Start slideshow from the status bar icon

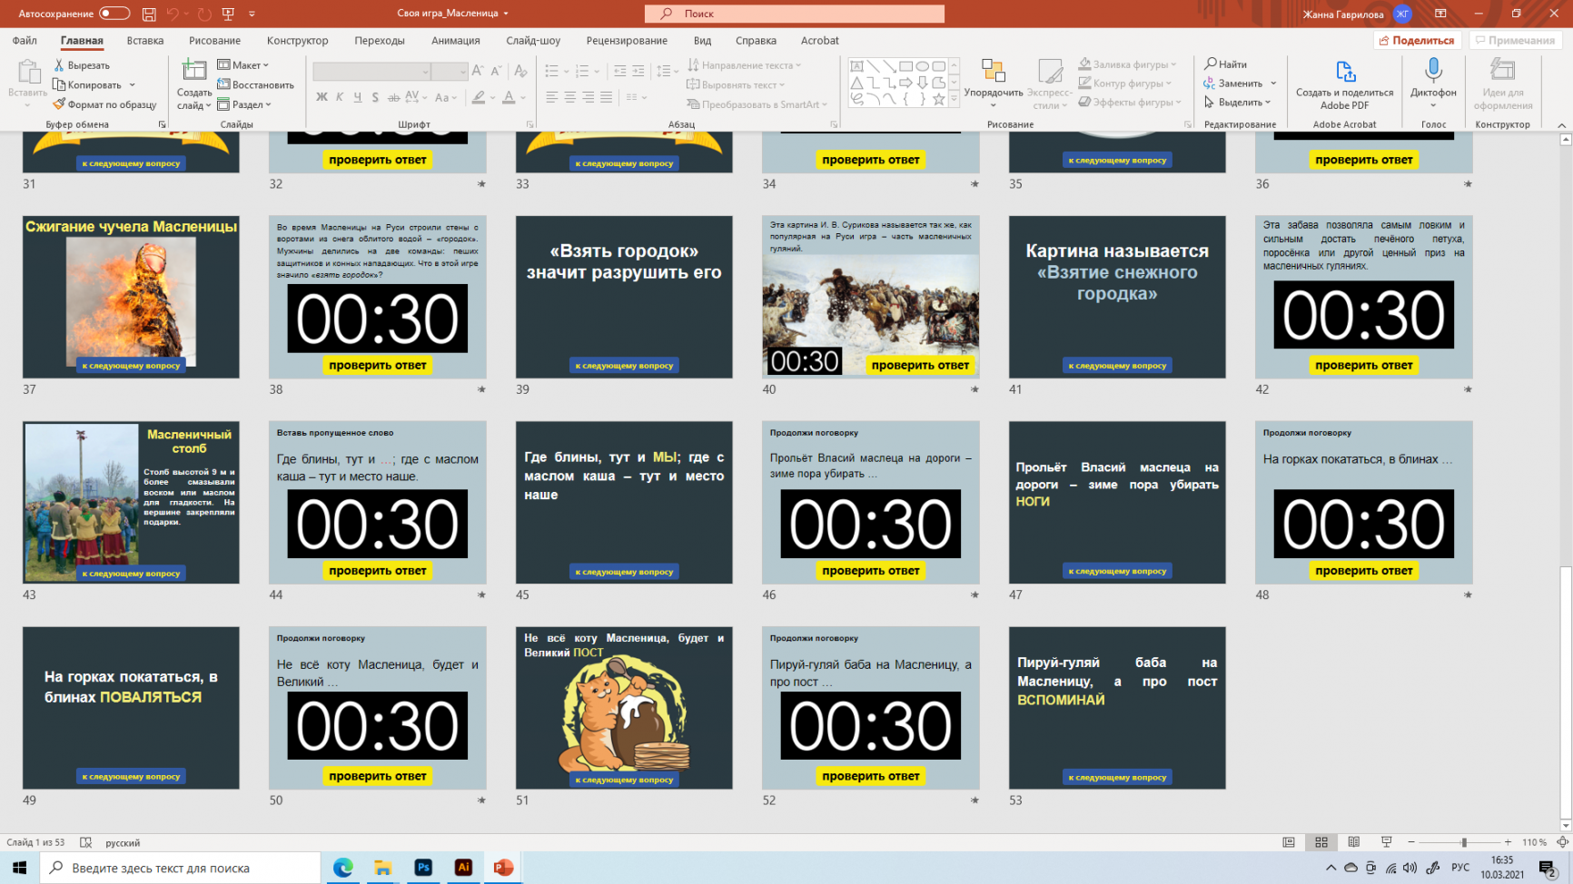[x=1386, y=842]
